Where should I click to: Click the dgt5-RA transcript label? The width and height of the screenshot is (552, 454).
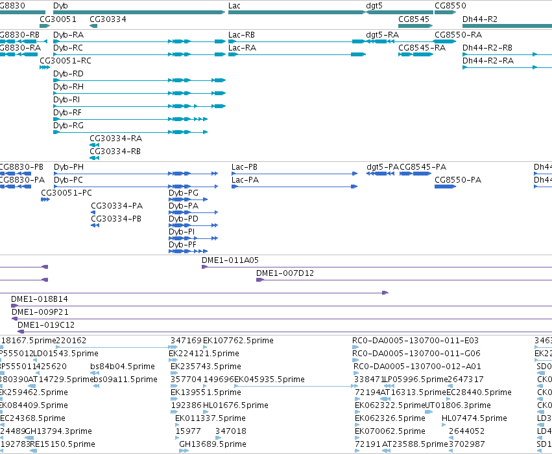click(382, 35)
